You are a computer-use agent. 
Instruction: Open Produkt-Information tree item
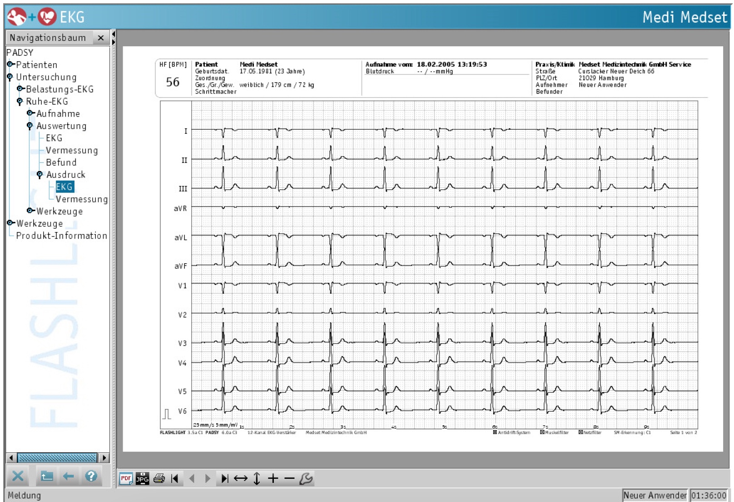62,236
